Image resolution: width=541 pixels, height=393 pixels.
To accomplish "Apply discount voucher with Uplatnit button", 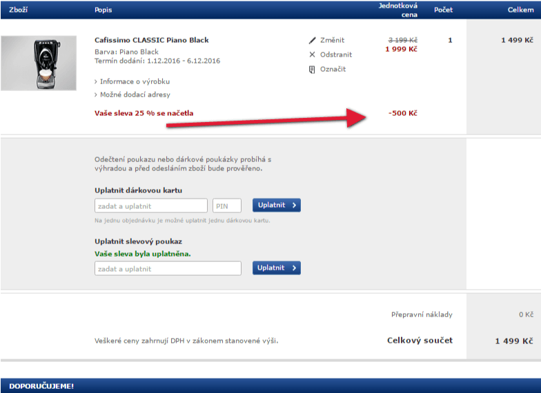I will (276, 268).
